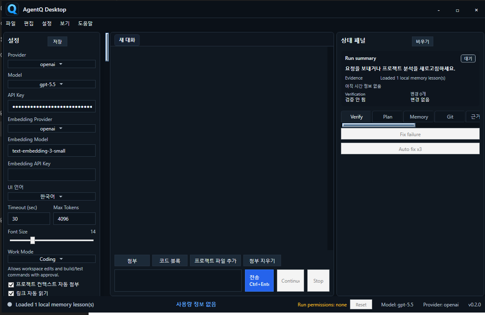Image resolution: width=485 pixels, height=315 pixels.
Task: Click the 코드 블록 button
Action: tap(170, 260)
